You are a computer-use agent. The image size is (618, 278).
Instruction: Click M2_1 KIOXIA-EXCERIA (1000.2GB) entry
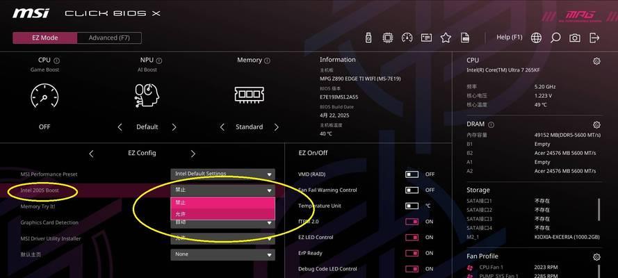[533, 237]
